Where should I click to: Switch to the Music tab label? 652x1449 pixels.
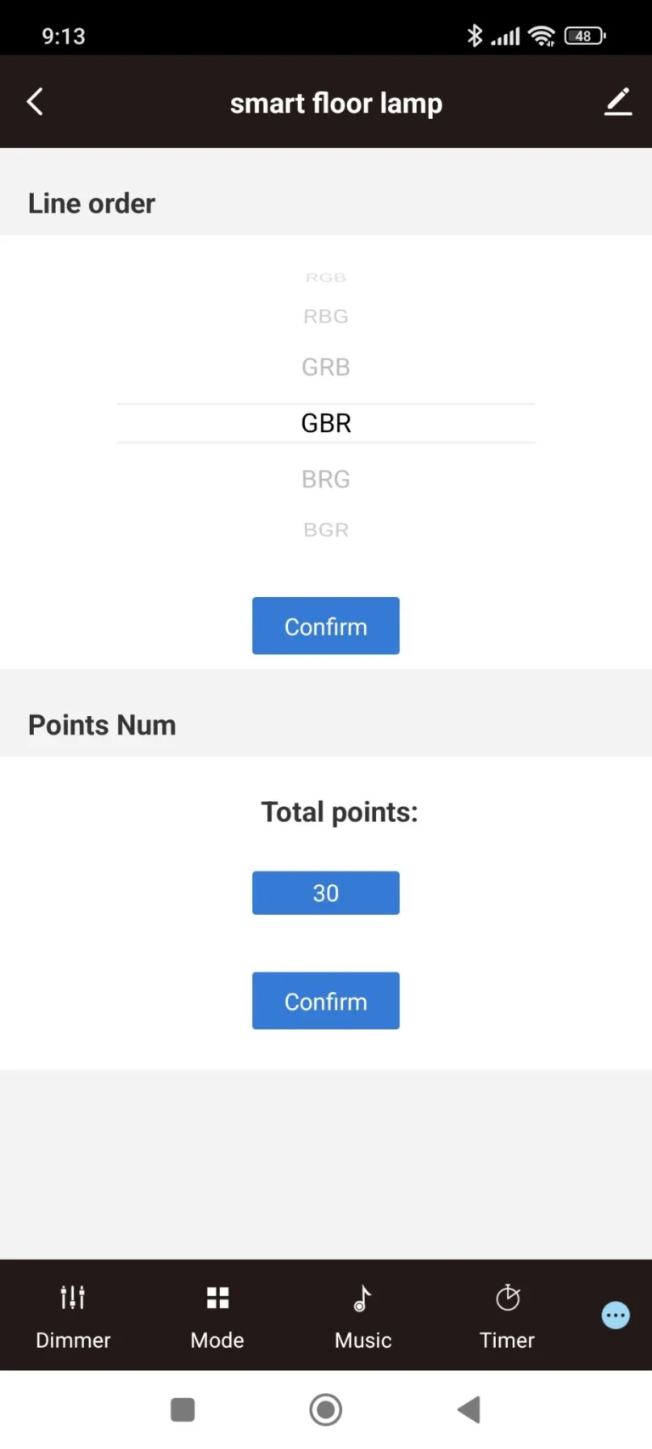[x=363, y=1340]
